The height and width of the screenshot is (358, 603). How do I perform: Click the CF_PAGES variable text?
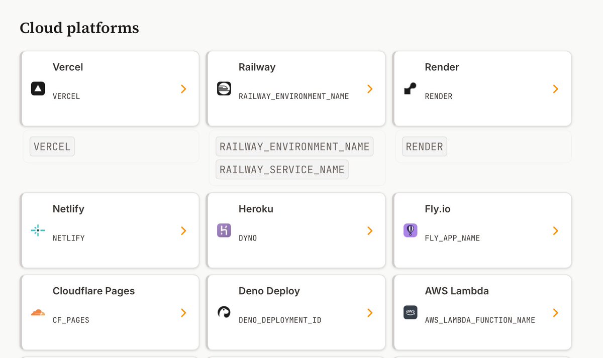[71, 320]
